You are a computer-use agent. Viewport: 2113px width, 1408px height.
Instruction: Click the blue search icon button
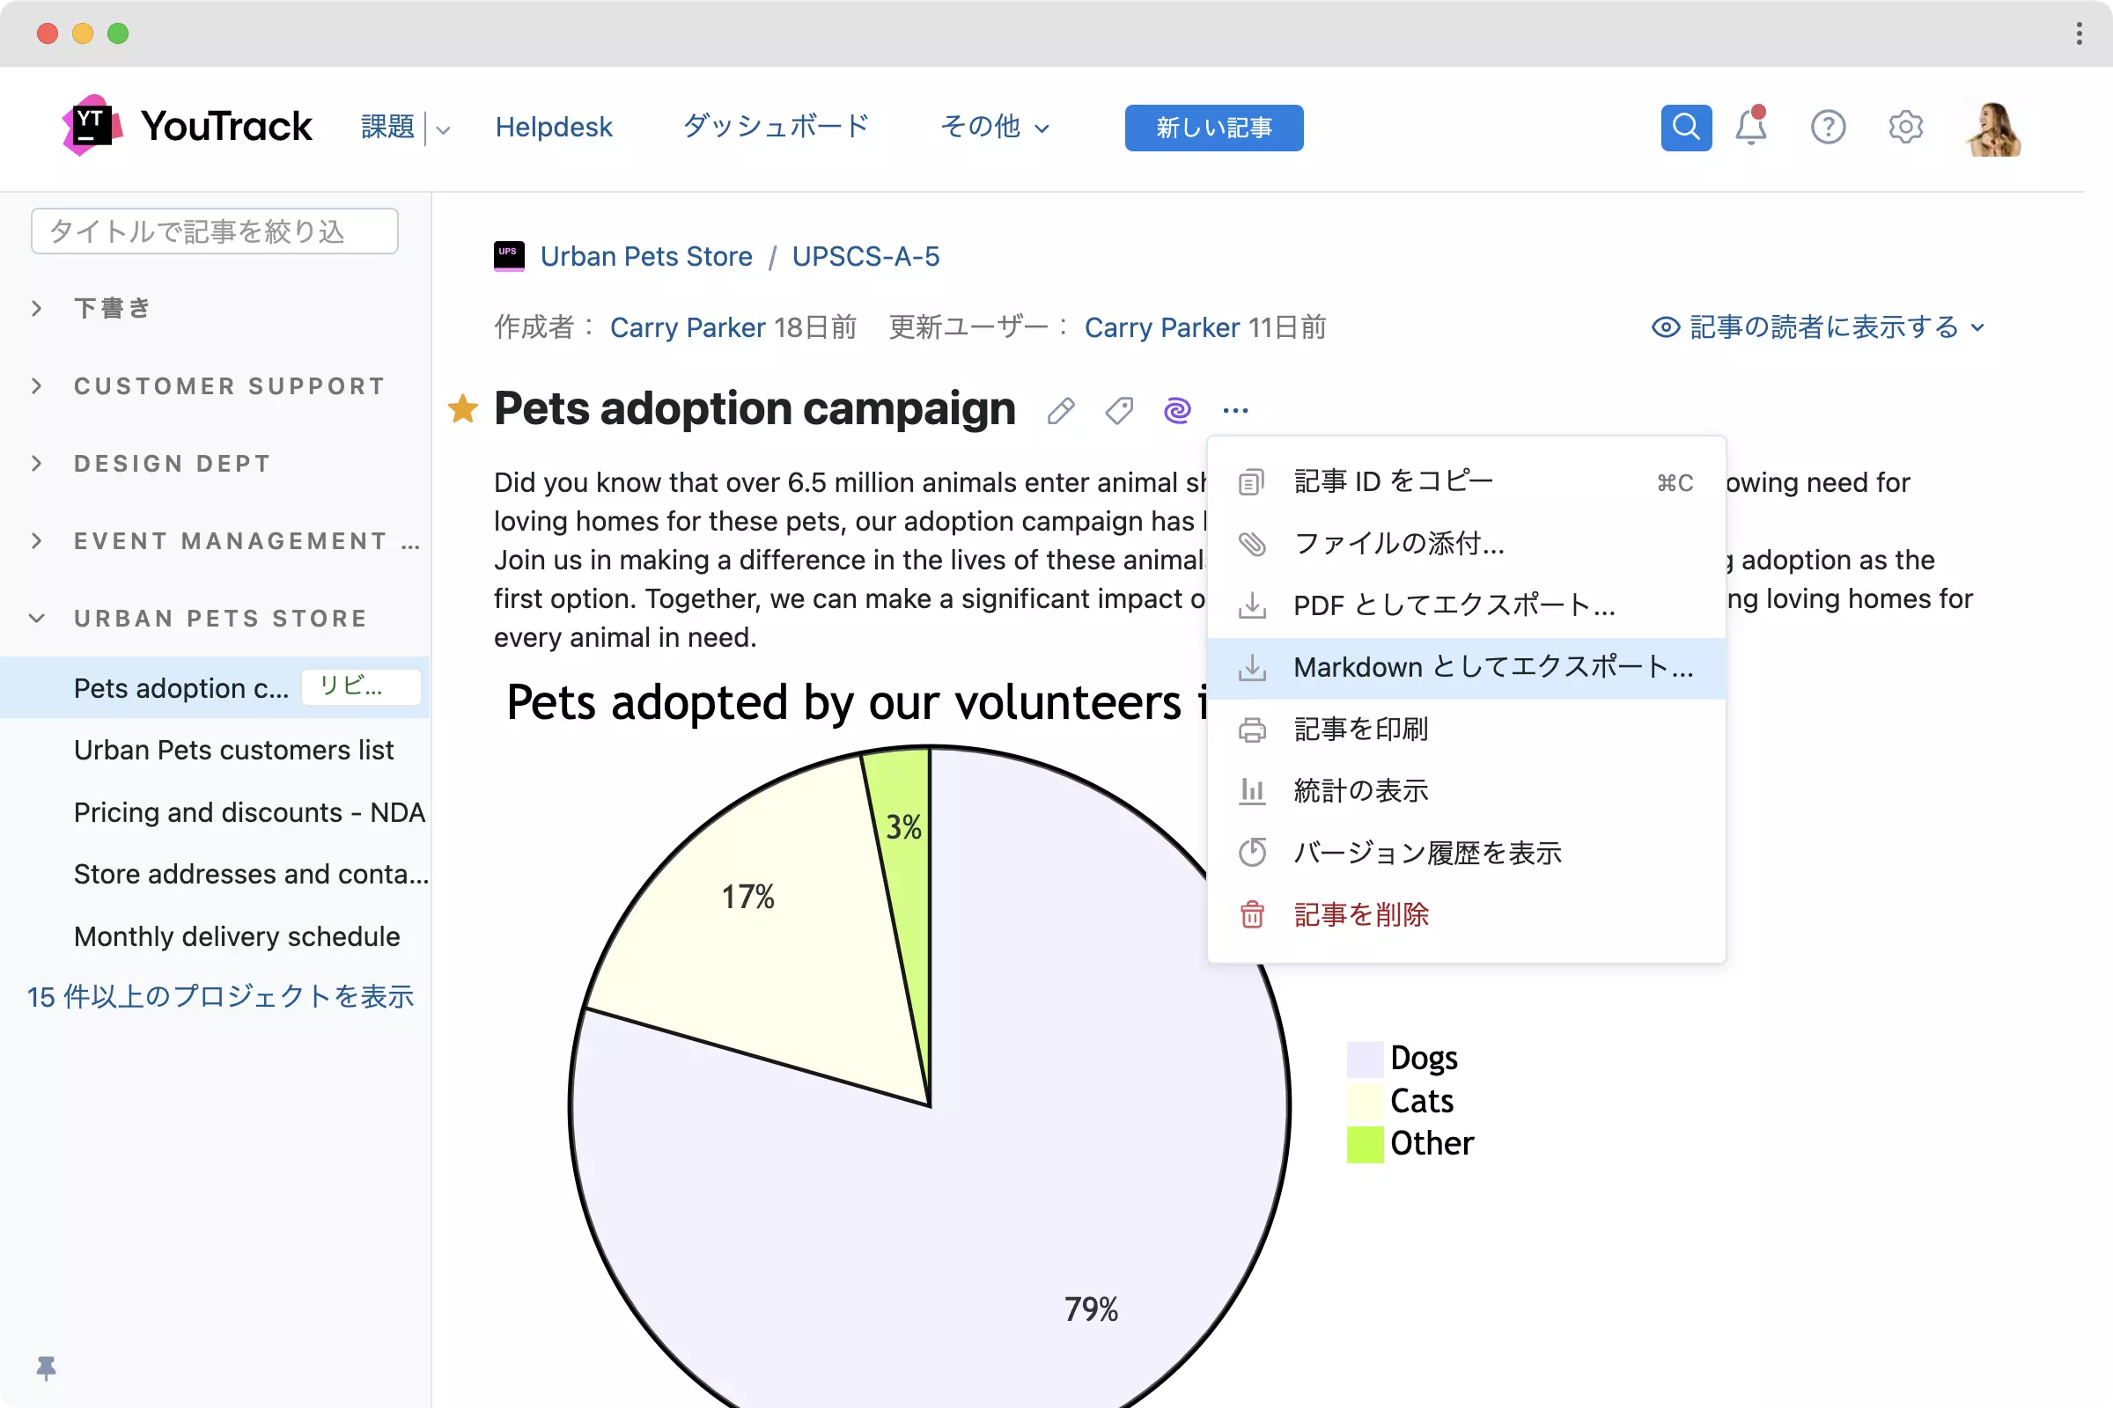pyautogui.click(x=1685, y=127)
